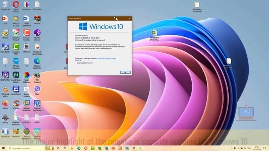Launch the Firefox desktop shortcut
The height and width of the screenshot is (151, 269).
coord(5,104)
